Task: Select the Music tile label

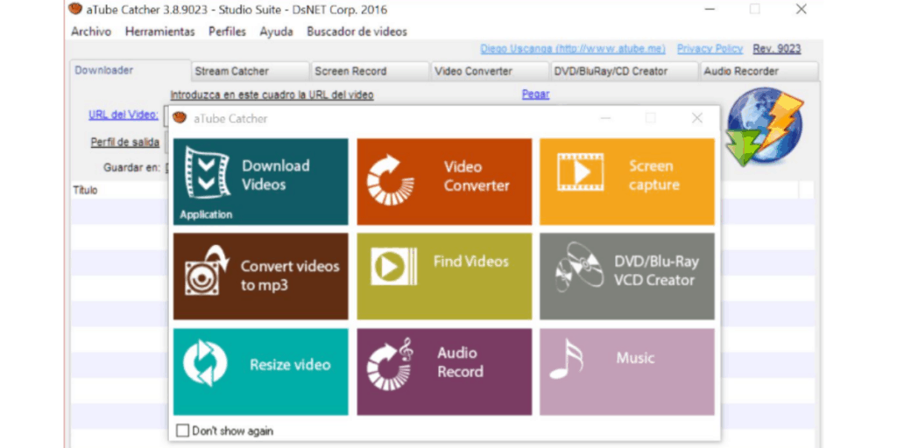Action: (635, 358)
